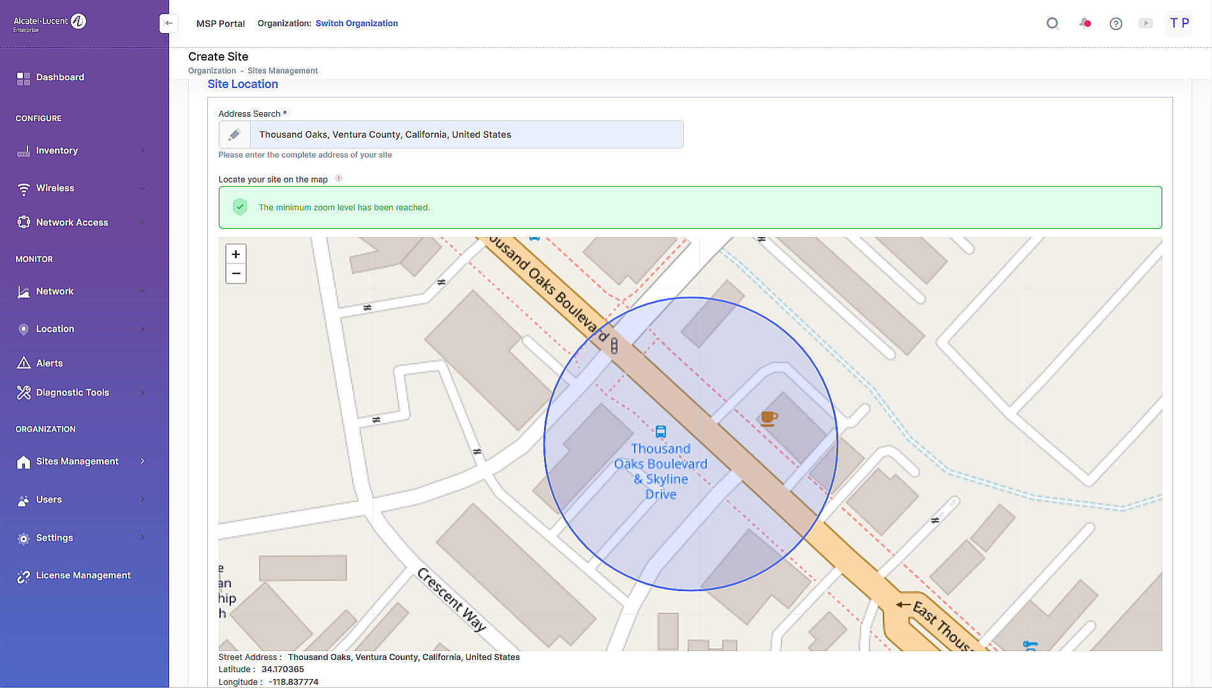Open the Dashboard page
This screenshot has width=1212, height=688.
point(60,77)
